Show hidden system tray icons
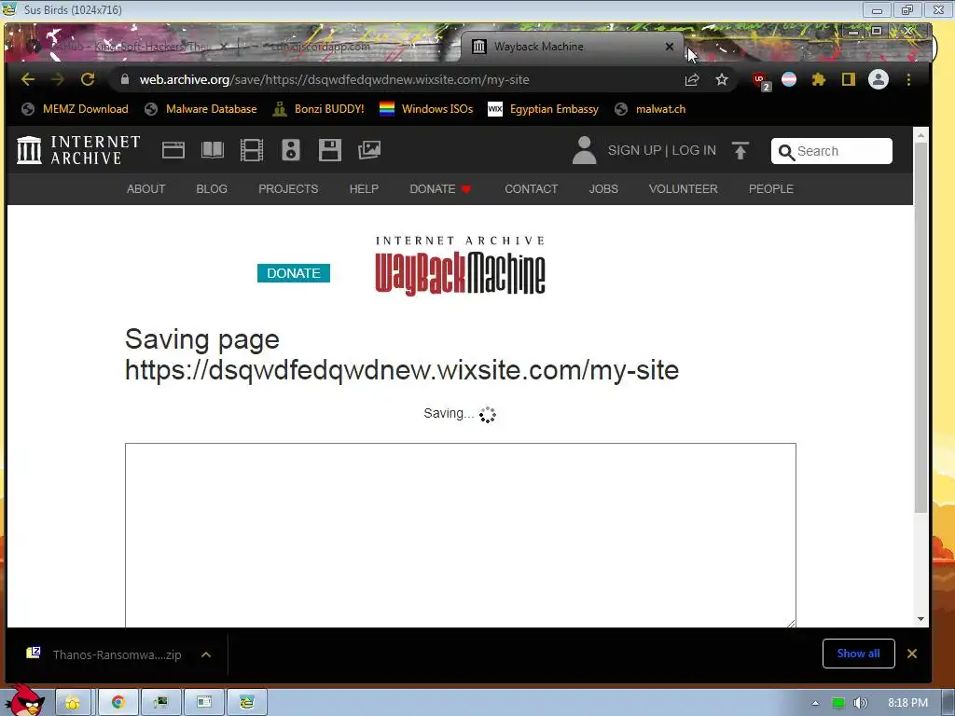The width and height of the screenshot is (955, 716). (x=815, y=703)
